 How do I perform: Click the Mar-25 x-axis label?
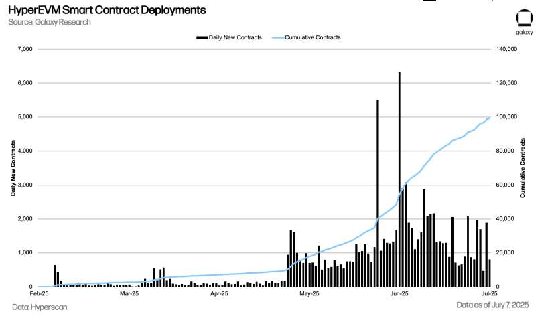point(129,293)
